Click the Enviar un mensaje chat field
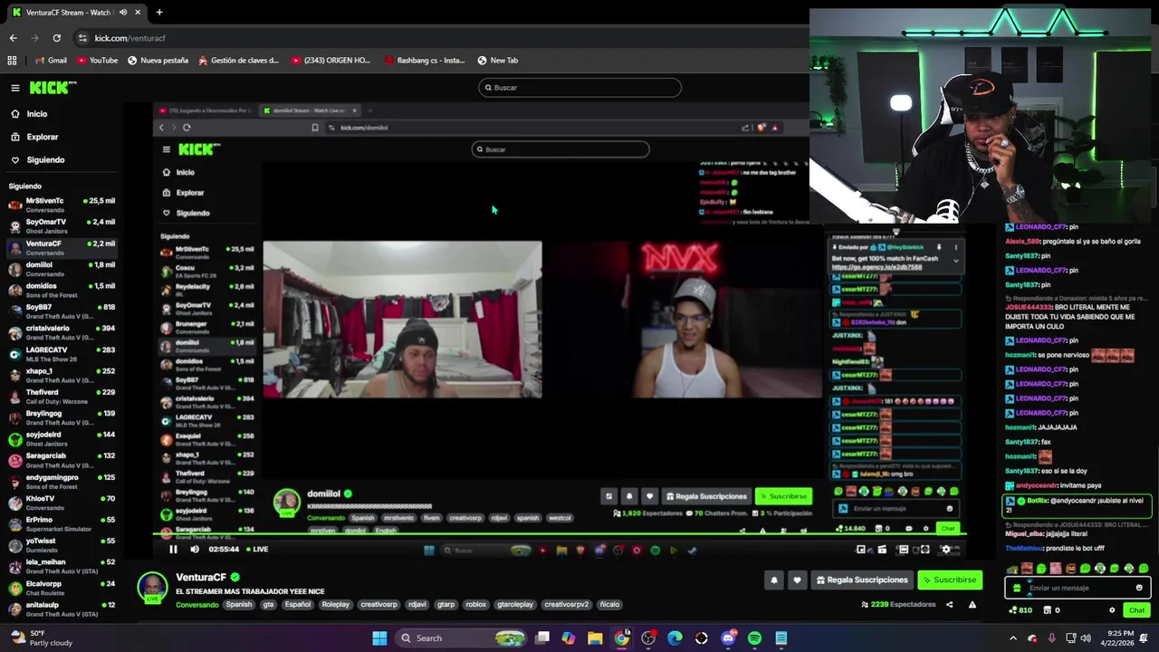This screenshot has width=1159, height=652. click(x=1077, y=588)
